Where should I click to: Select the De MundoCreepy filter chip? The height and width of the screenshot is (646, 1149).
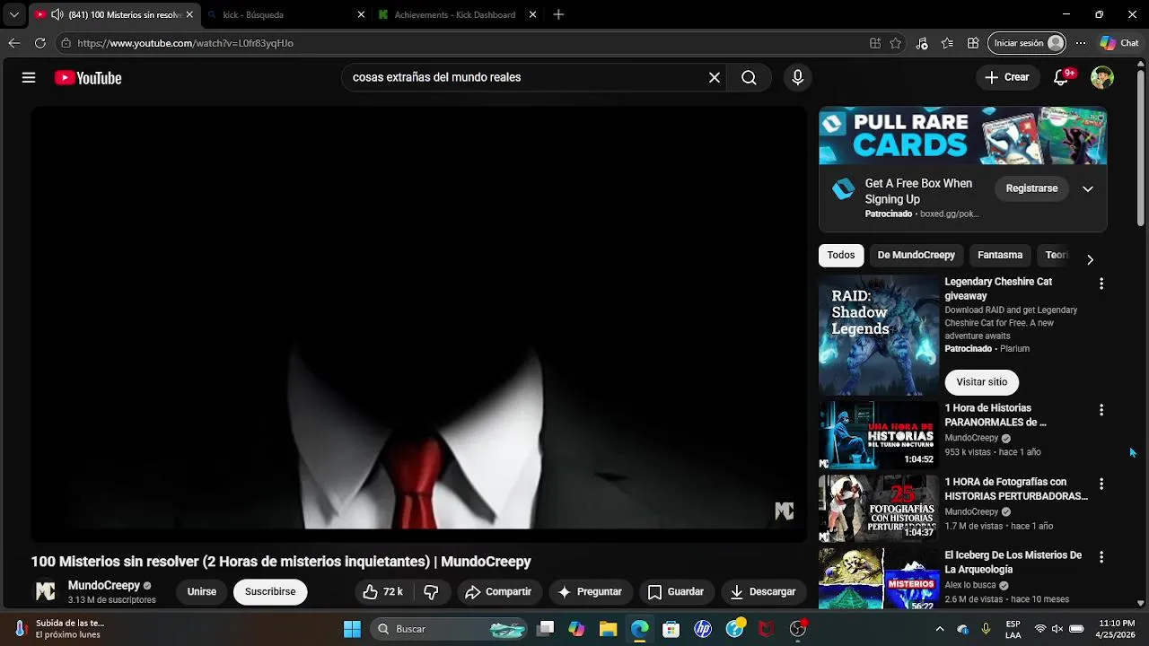tap(916, 256)
